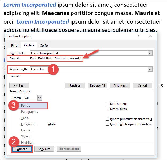This screenshot has width=167, height=160.
Task: Open the Special dropdown button
Action: 44,149
